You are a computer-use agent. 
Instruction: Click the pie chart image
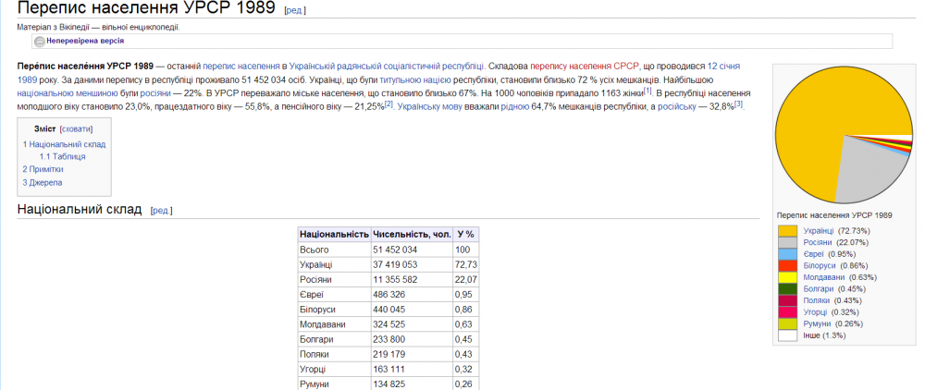click(845, 134)
